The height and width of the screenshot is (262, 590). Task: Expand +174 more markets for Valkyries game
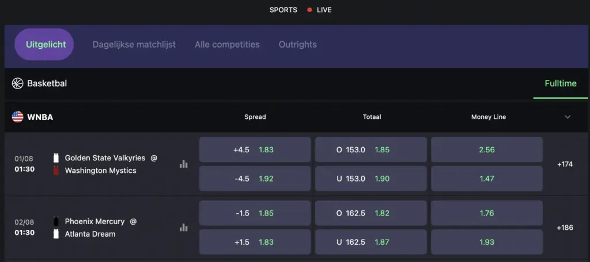coord(565,164)
